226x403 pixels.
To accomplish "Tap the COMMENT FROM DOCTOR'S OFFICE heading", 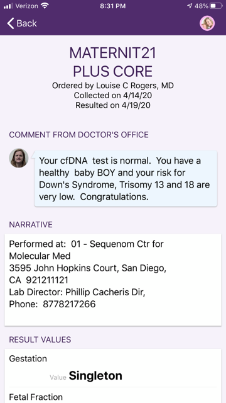I will coord(78,135).
